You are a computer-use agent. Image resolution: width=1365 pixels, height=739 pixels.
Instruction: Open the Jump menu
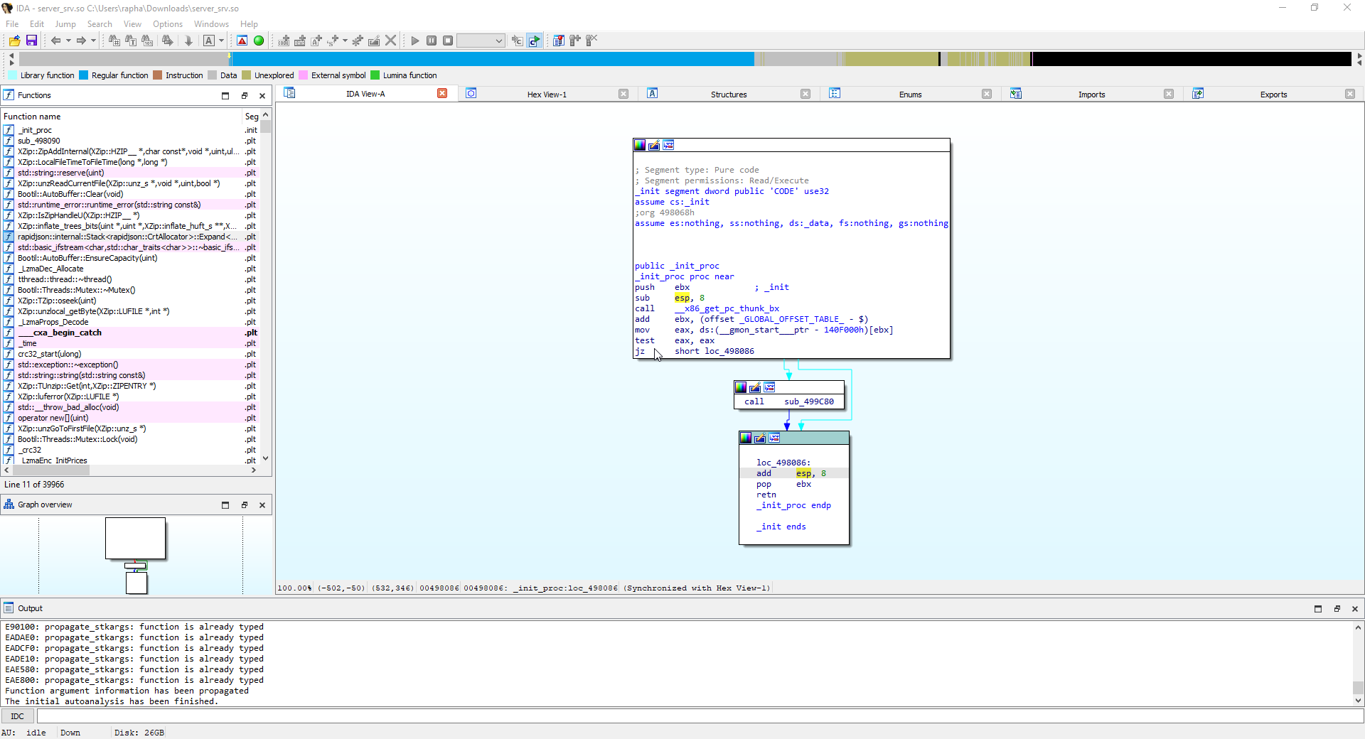tap(65, 24)
